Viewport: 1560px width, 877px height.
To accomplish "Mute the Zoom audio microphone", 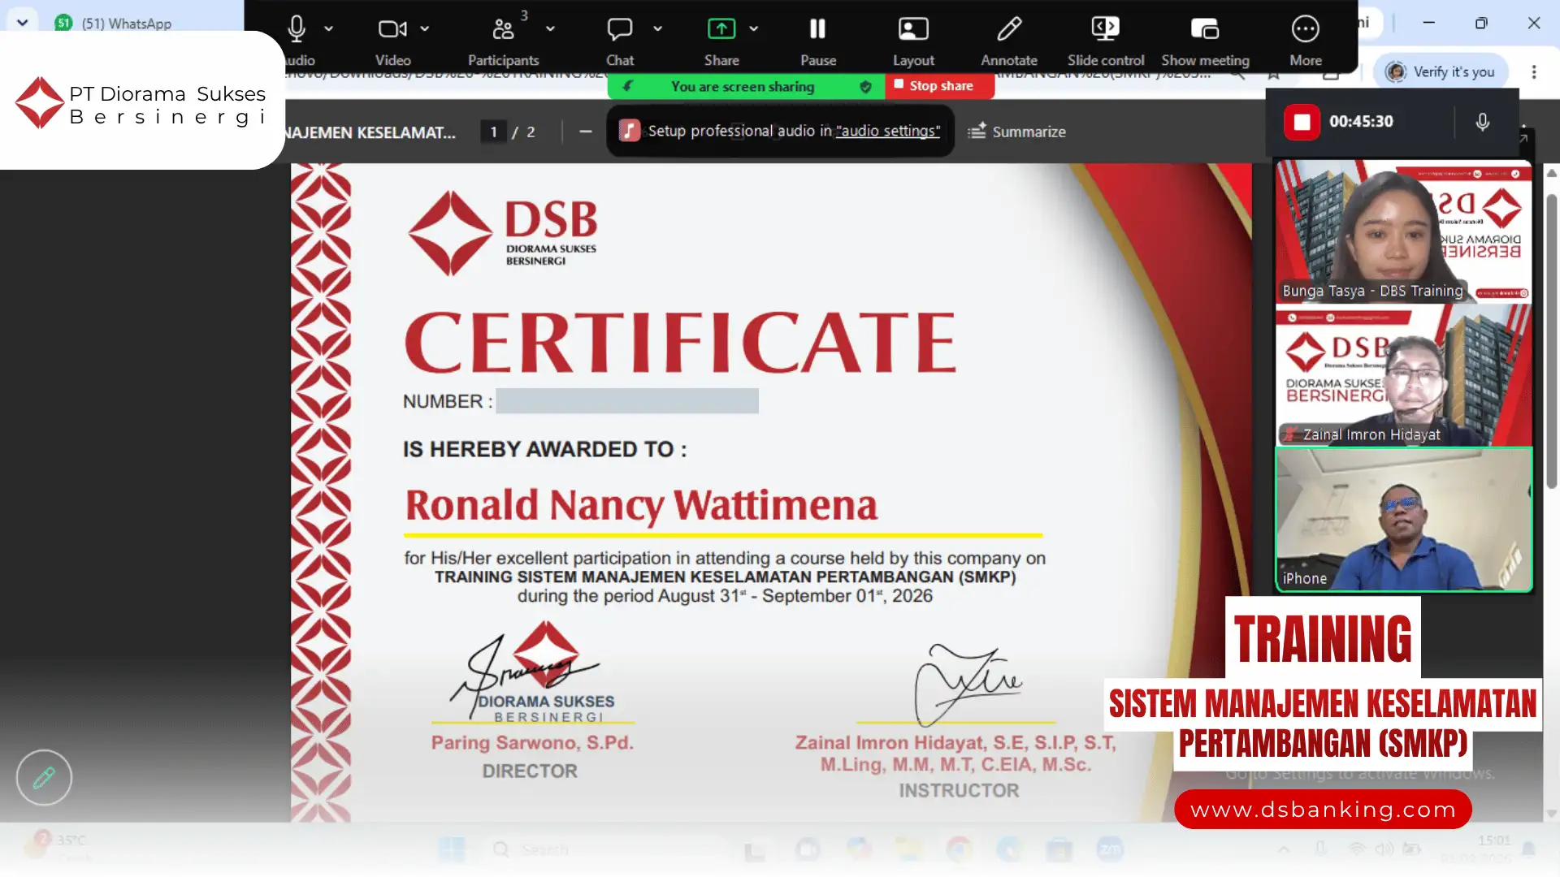I will [x=297, y=29].
